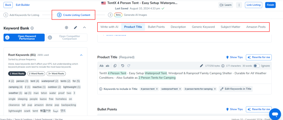The image size is (283, 120).
Task: Click the Beta badge on step 3
Action: click(x=118, y=15)
